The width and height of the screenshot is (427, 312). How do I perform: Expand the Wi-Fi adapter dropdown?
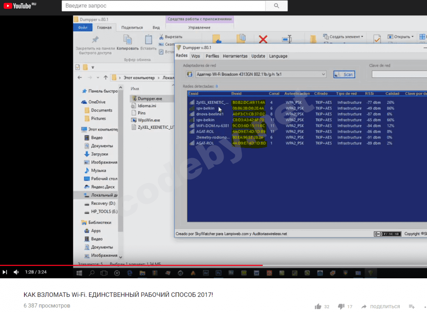324,74
